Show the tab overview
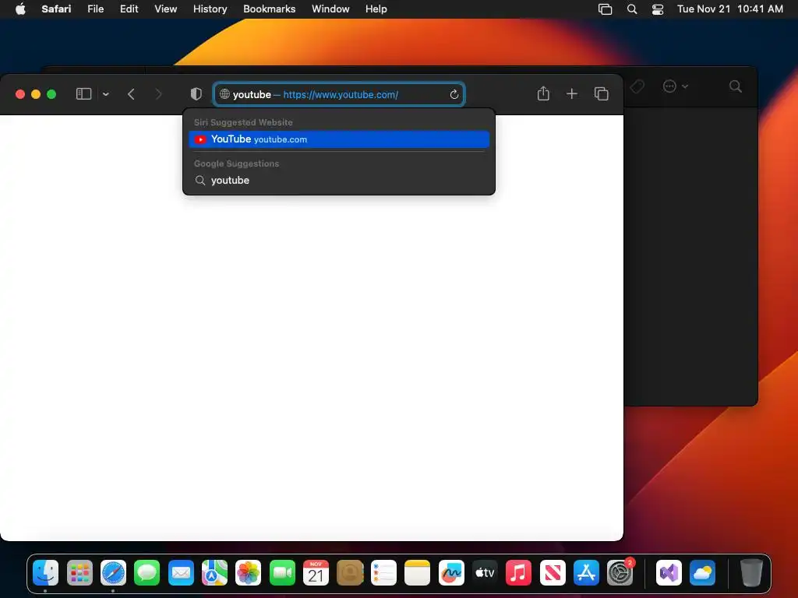 [x=601, y=93]
